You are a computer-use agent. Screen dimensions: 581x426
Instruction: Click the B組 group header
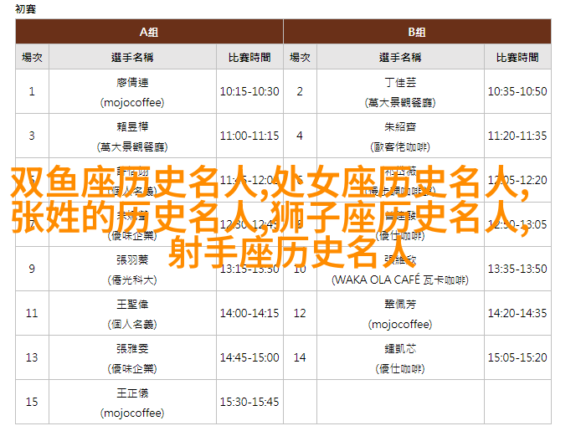pos(417,32)
